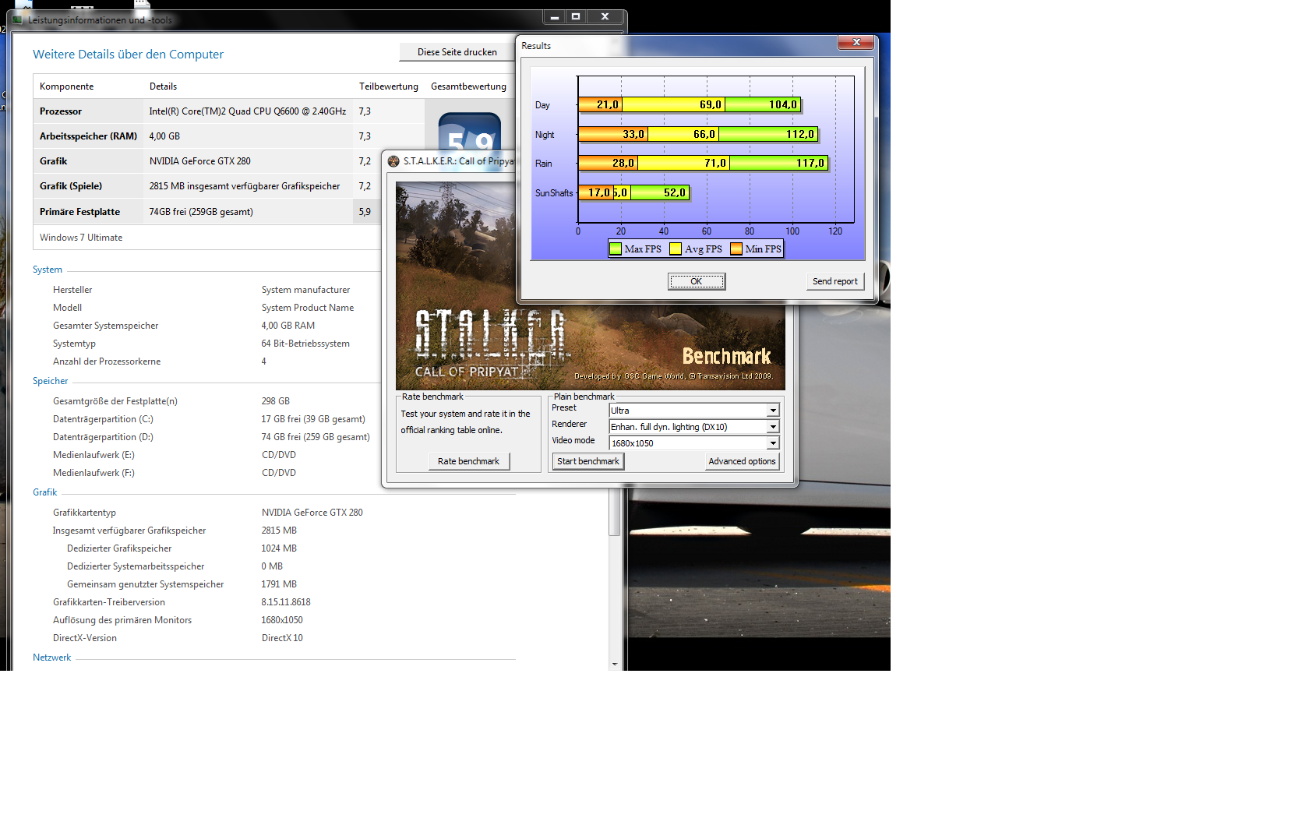Viewport: 1309px width, 818px height.
Task: Click the Leistungsinformationen window title icon
Action: coord(18,19)
